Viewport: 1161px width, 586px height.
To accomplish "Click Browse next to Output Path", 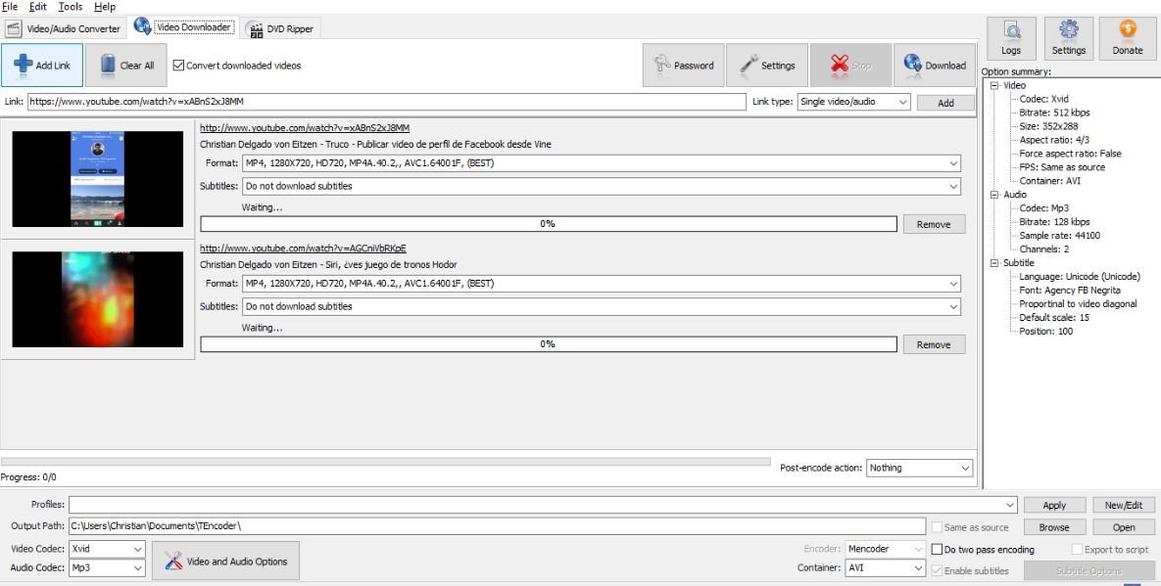I will coord(1052,526).
